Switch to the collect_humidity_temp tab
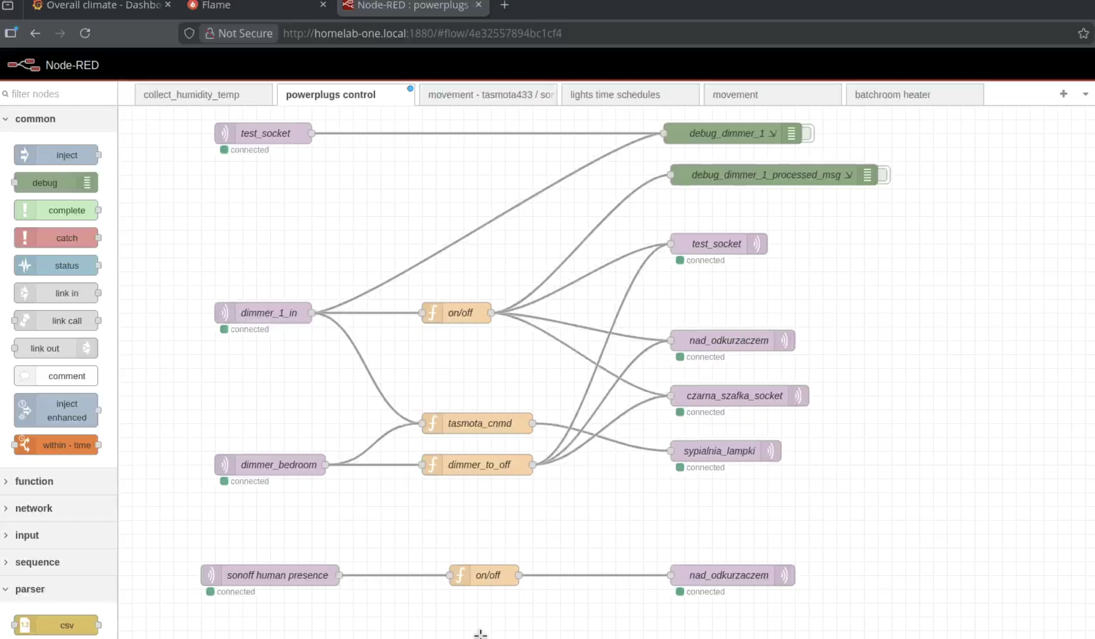Viewport: 1095px width, 639px height. [191, 95]
